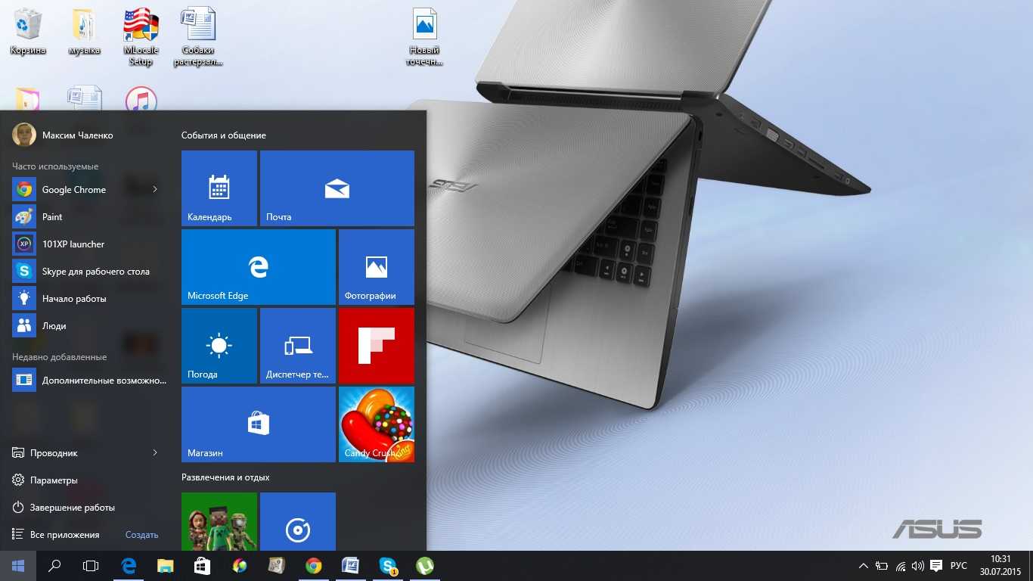Open the Погода weather tile
This screenshot has width=1033, height=581.
point(219,346)
